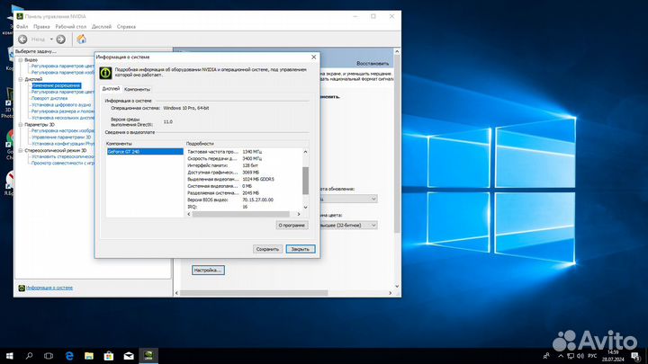Image resolution: width=648 pixels, height=364 pixels.
Task: Select Управление параметрами 3D tree item
Action: click(x=61, y=137)
